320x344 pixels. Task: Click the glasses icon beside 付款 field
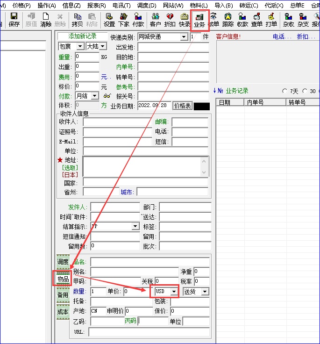(x=107, y=96)
